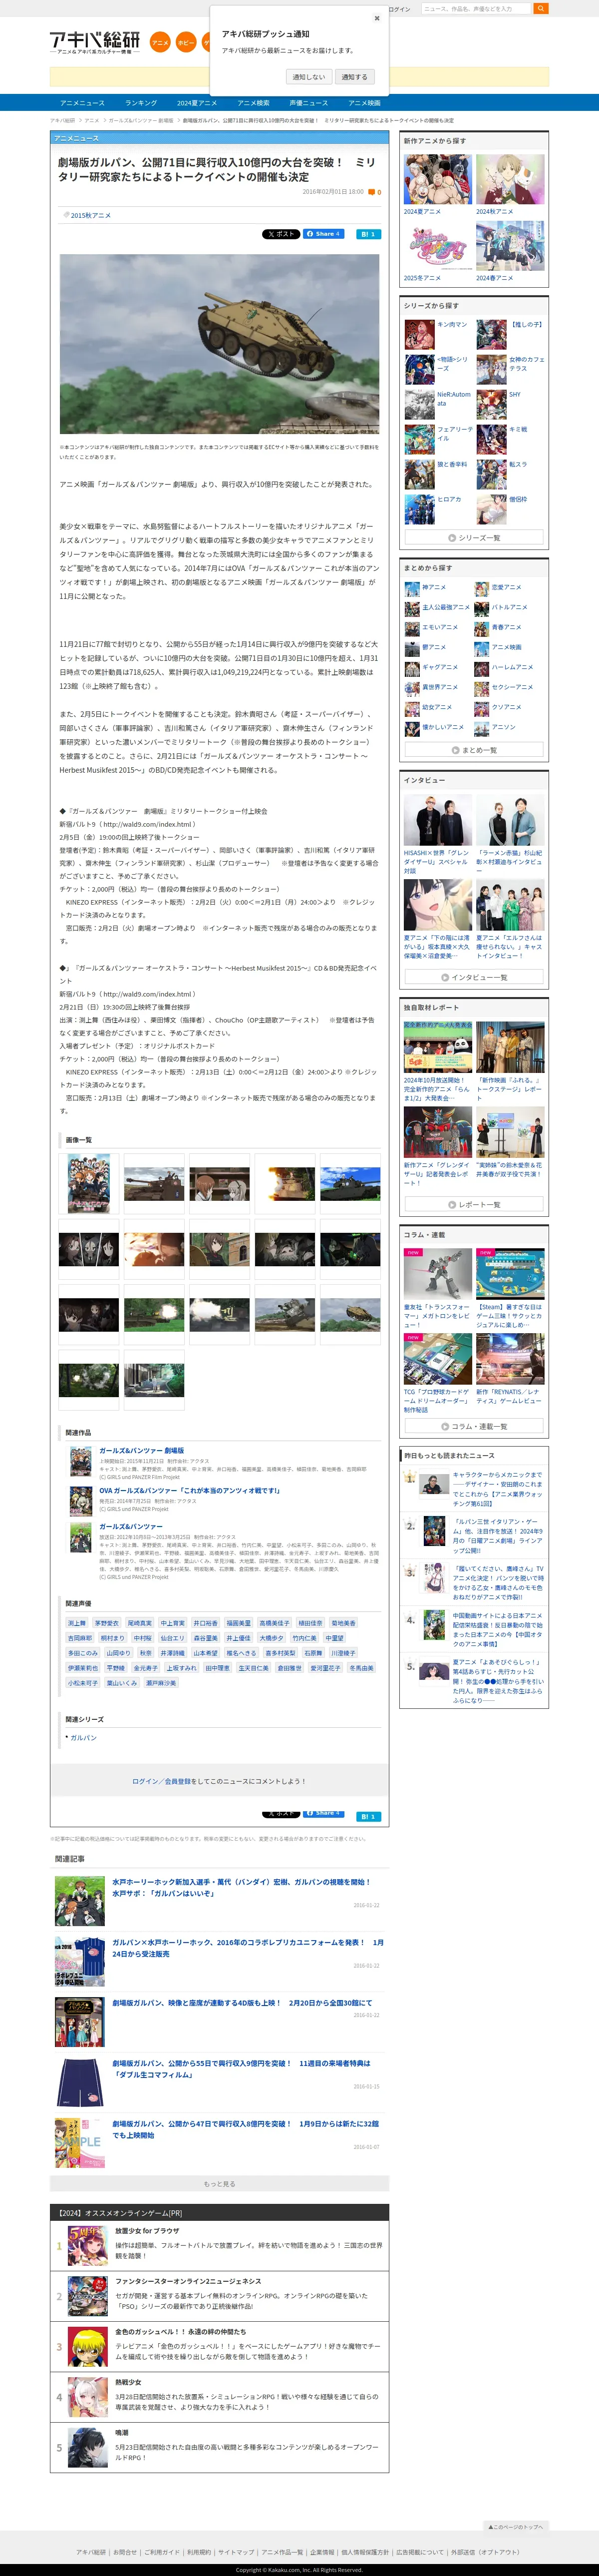Open 2024春アニメ thumbnail in sidebar

pos(510,246)
